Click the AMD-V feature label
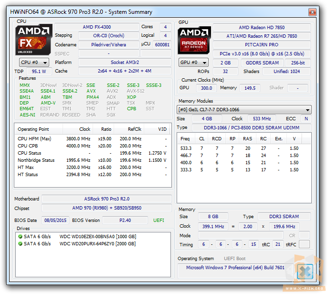 (48, 103)
